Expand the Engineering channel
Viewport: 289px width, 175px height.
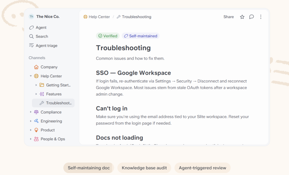(30, 121)
